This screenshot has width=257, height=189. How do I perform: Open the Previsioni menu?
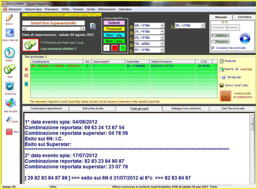(52, 9)
